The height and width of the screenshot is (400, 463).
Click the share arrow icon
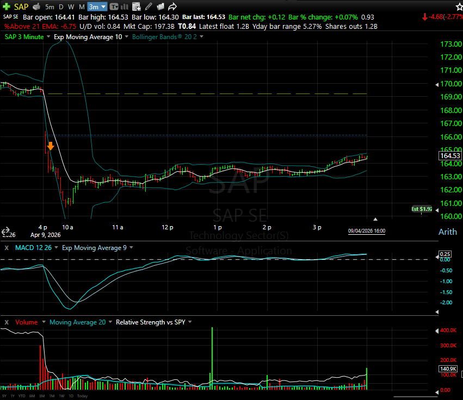pyautogui.click(x=172, y=7)
